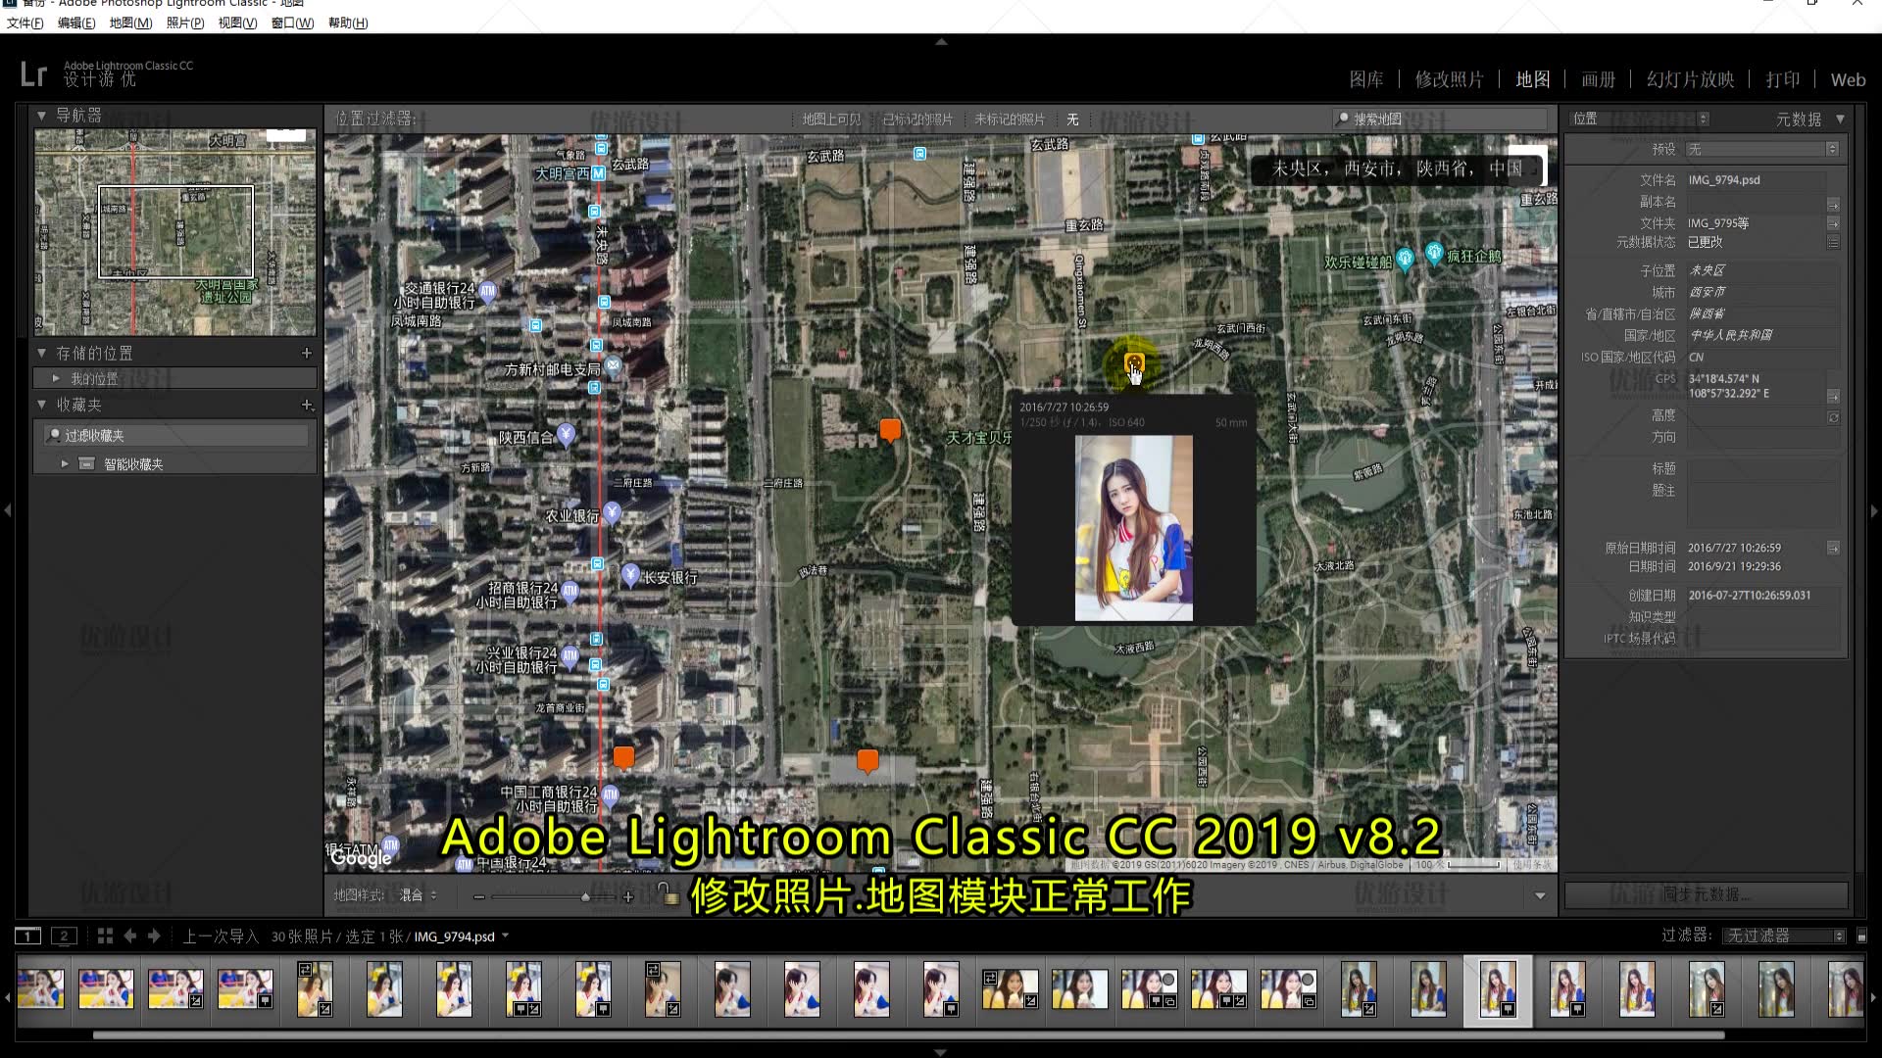Open the 文件(F) menu
This screenshot has height=1058, width=1882.
click(x=25, y=23)
